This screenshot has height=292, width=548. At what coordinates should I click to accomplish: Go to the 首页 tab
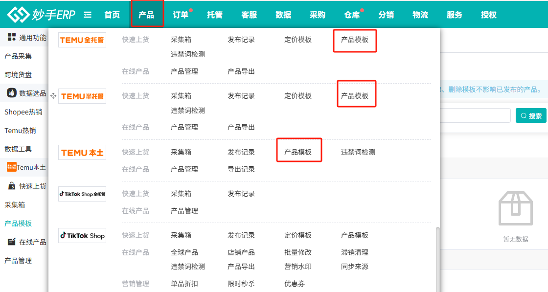[112, 15]
